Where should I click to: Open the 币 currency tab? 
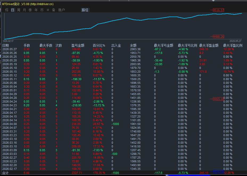tap(42, 10)
